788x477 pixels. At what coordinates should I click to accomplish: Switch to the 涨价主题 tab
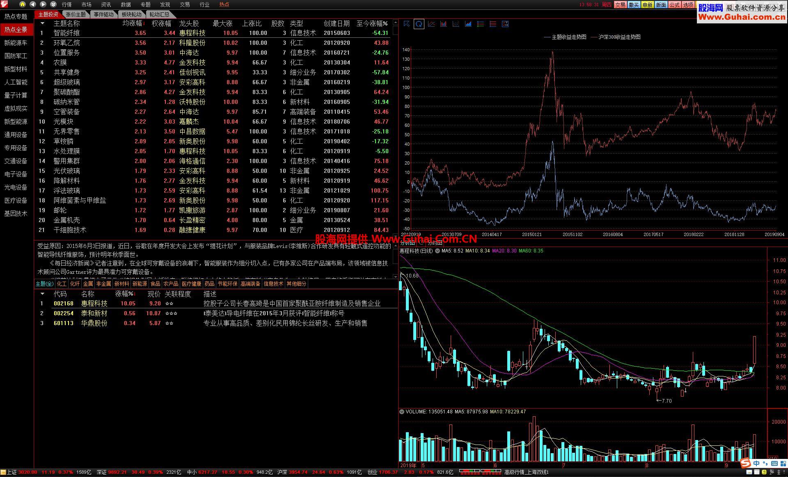pos(76,14)
